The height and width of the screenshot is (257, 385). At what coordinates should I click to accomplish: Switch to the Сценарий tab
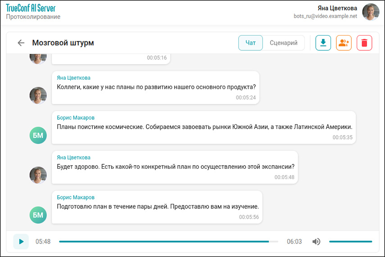[x=284, y=43]
